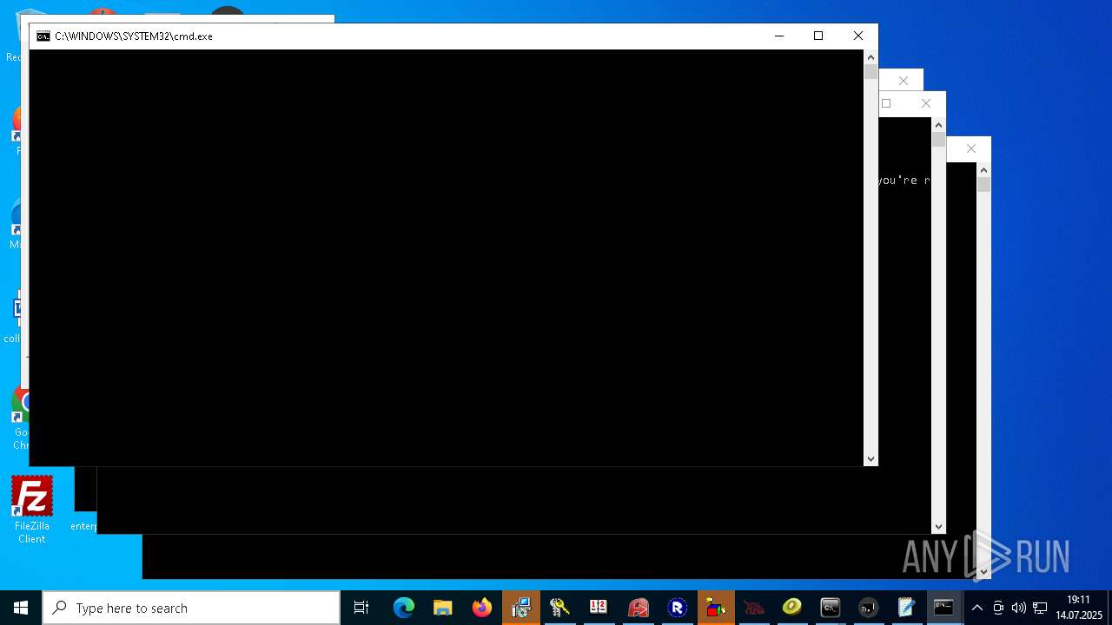Switch to the cmd window taskbar icon
Viewport: 1112px width, 625px height.
click(x=830, y=608)
